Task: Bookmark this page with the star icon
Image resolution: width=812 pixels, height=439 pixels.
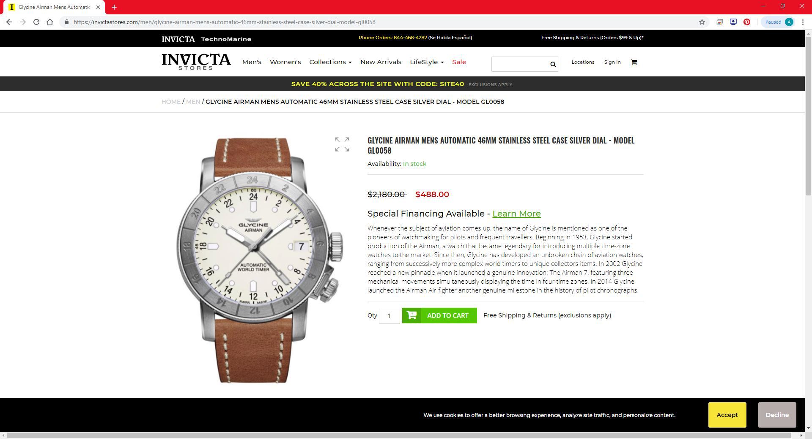Action: pyautogui.click(x=702, y=22)
